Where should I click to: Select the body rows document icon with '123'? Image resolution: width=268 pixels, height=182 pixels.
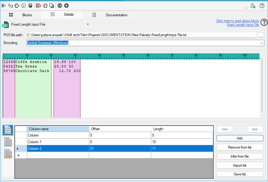tap(8, 130)
